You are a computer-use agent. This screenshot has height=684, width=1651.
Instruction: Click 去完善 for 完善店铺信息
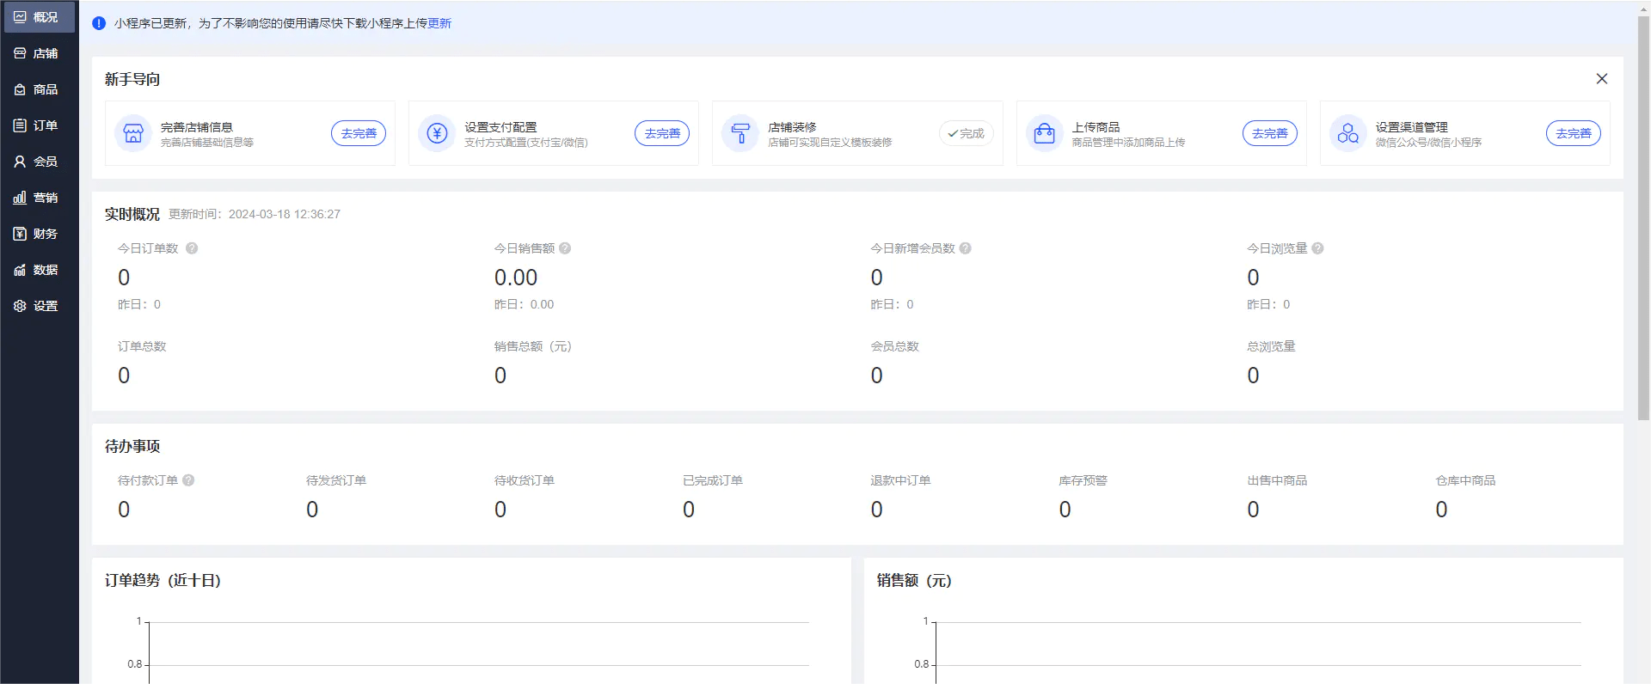point(359,133)
